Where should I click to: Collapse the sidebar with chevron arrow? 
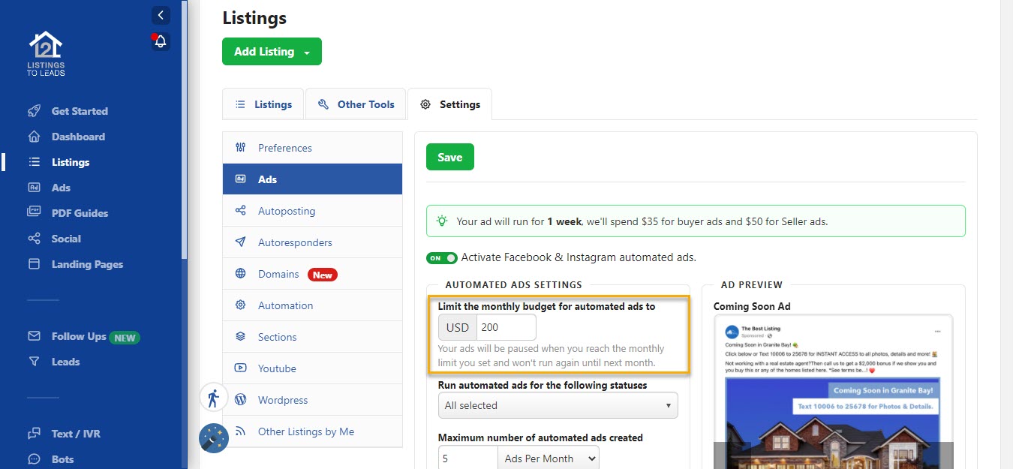coord(161,15)
